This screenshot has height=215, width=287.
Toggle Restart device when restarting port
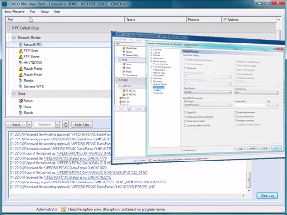tap(185, 117)
